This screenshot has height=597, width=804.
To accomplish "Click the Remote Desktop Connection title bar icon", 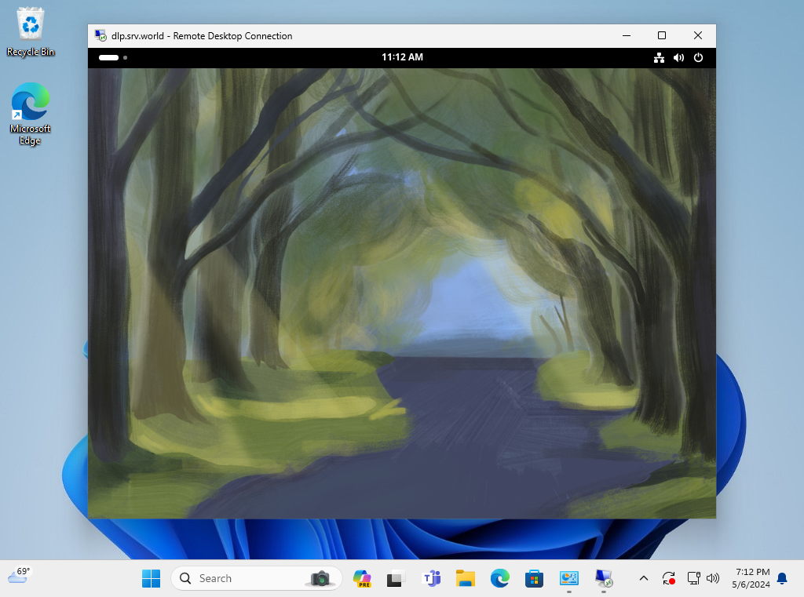I will coord(100,35).
